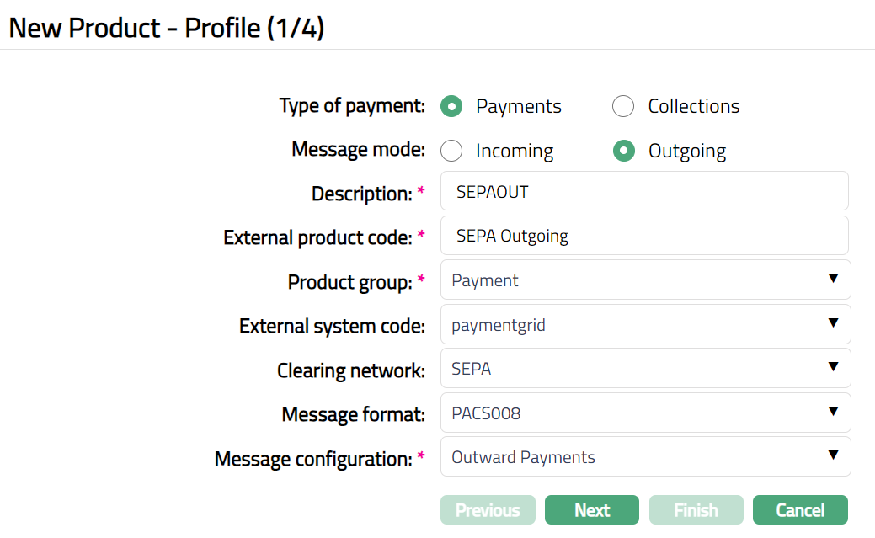The image size is (875, 538).
Task: Focus the External product code input
Action: 644,236
